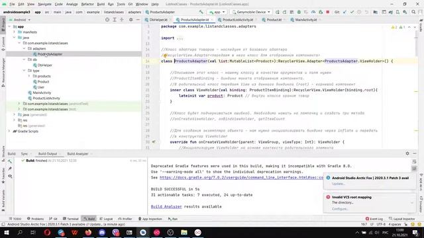Image resolution: width=424 pixels, height=238 pixels.
Task: Open the Refactor menu
Action: point(87,4)
